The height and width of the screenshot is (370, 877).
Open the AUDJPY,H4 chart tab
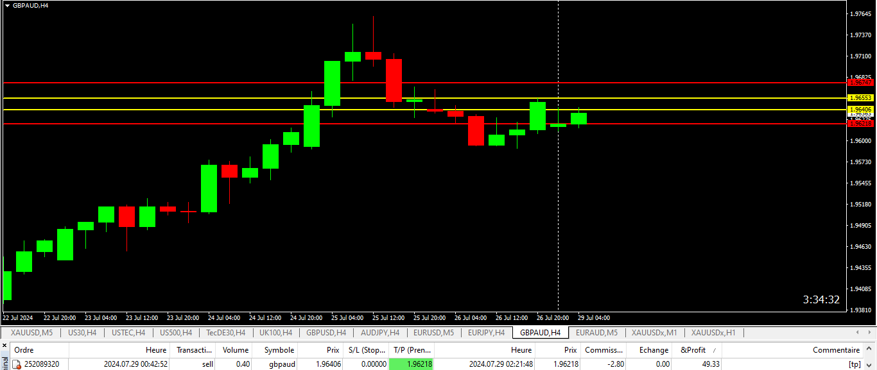tap(380, 332)
